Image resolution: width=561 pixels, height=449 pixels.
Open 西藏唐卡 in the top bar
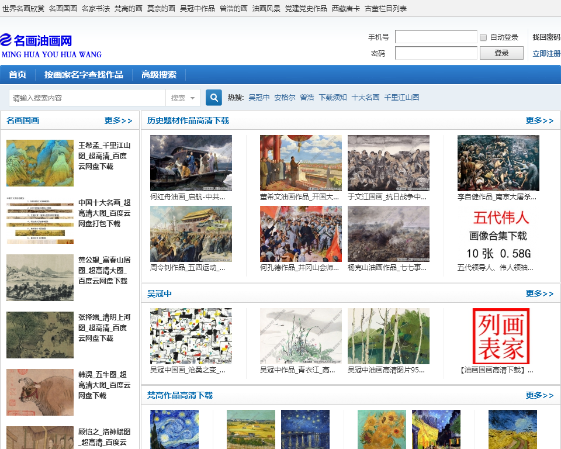point(345,9)
